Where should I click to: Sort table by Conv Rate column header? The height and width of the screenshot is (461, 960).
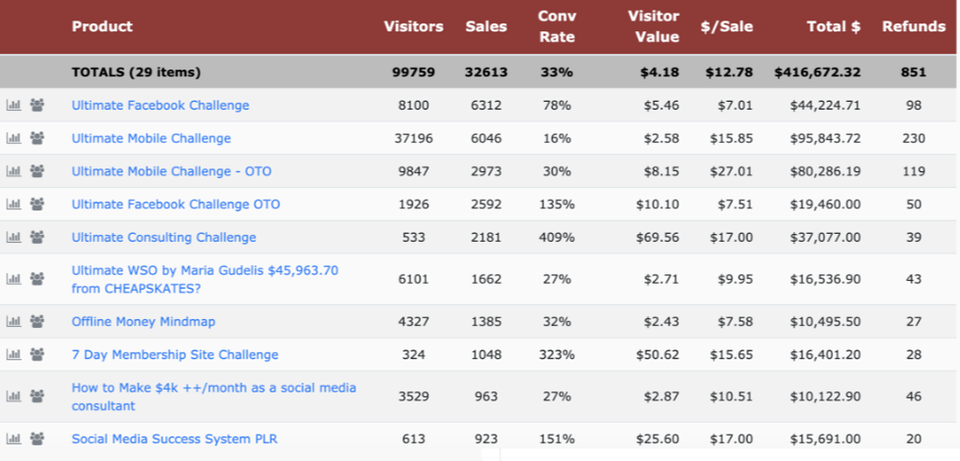click(557, 27)
